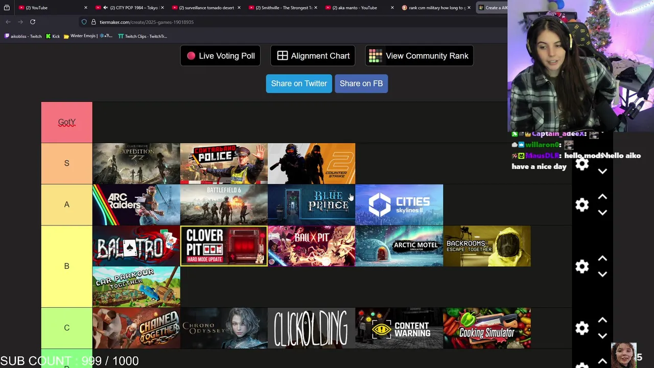Click Share on FB
The image size is (654, 368).
(361, 83)
